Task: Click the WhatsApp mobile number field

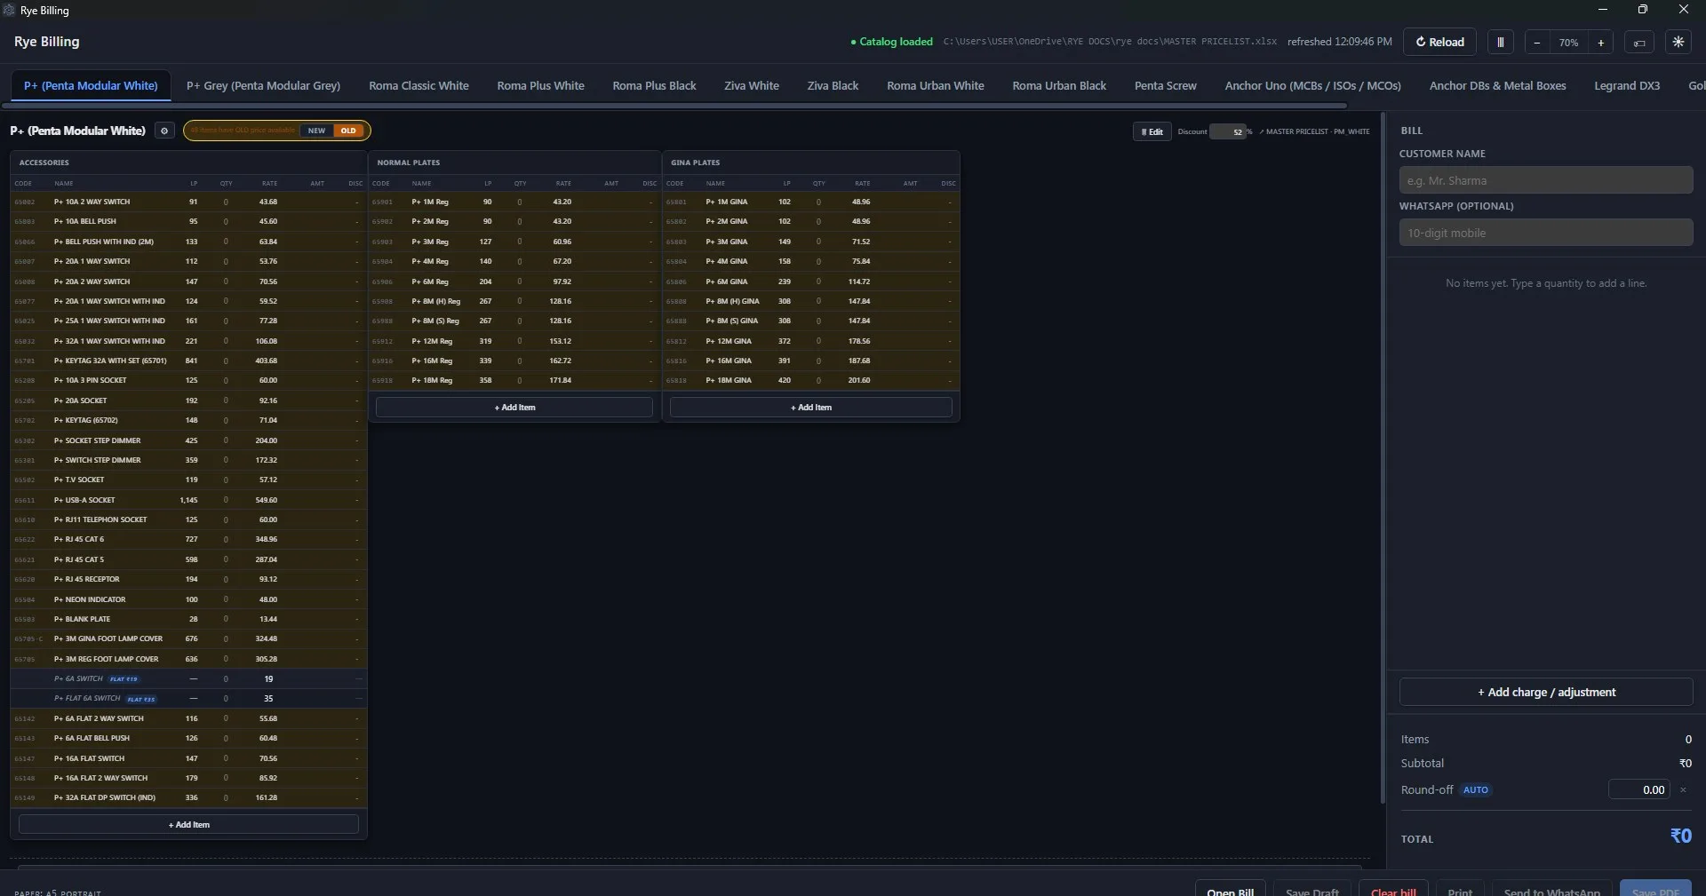Action: coord(1545,233)
